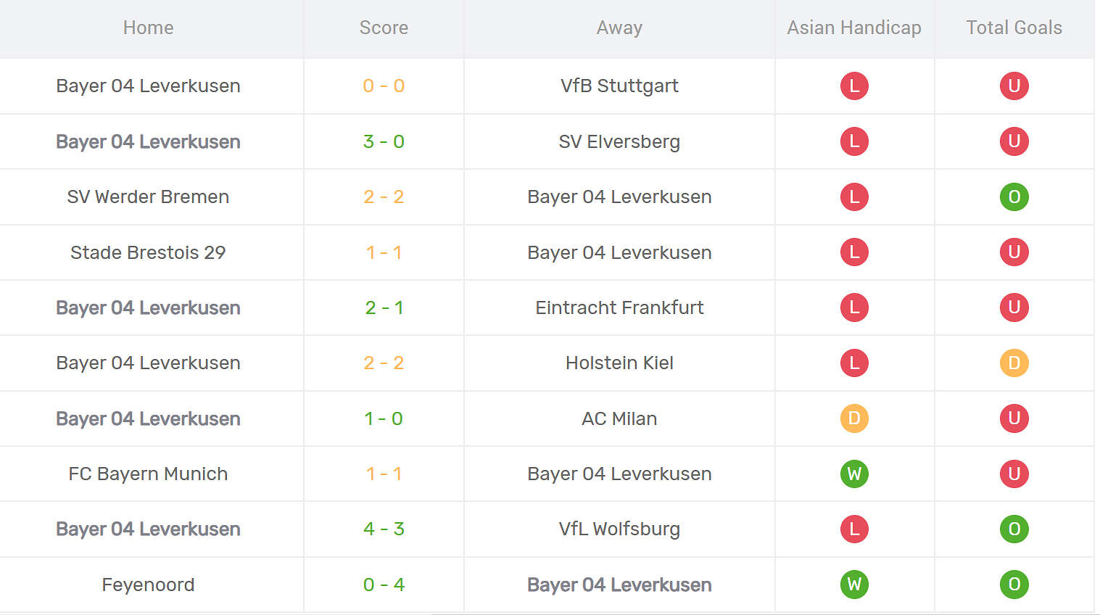Select the AC Milan away team

coord(619,418)
